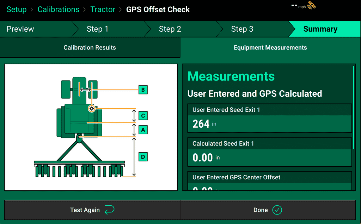Click the return arrow icon on Test Again
361x224 pixels.
click(x=110, y=210)
